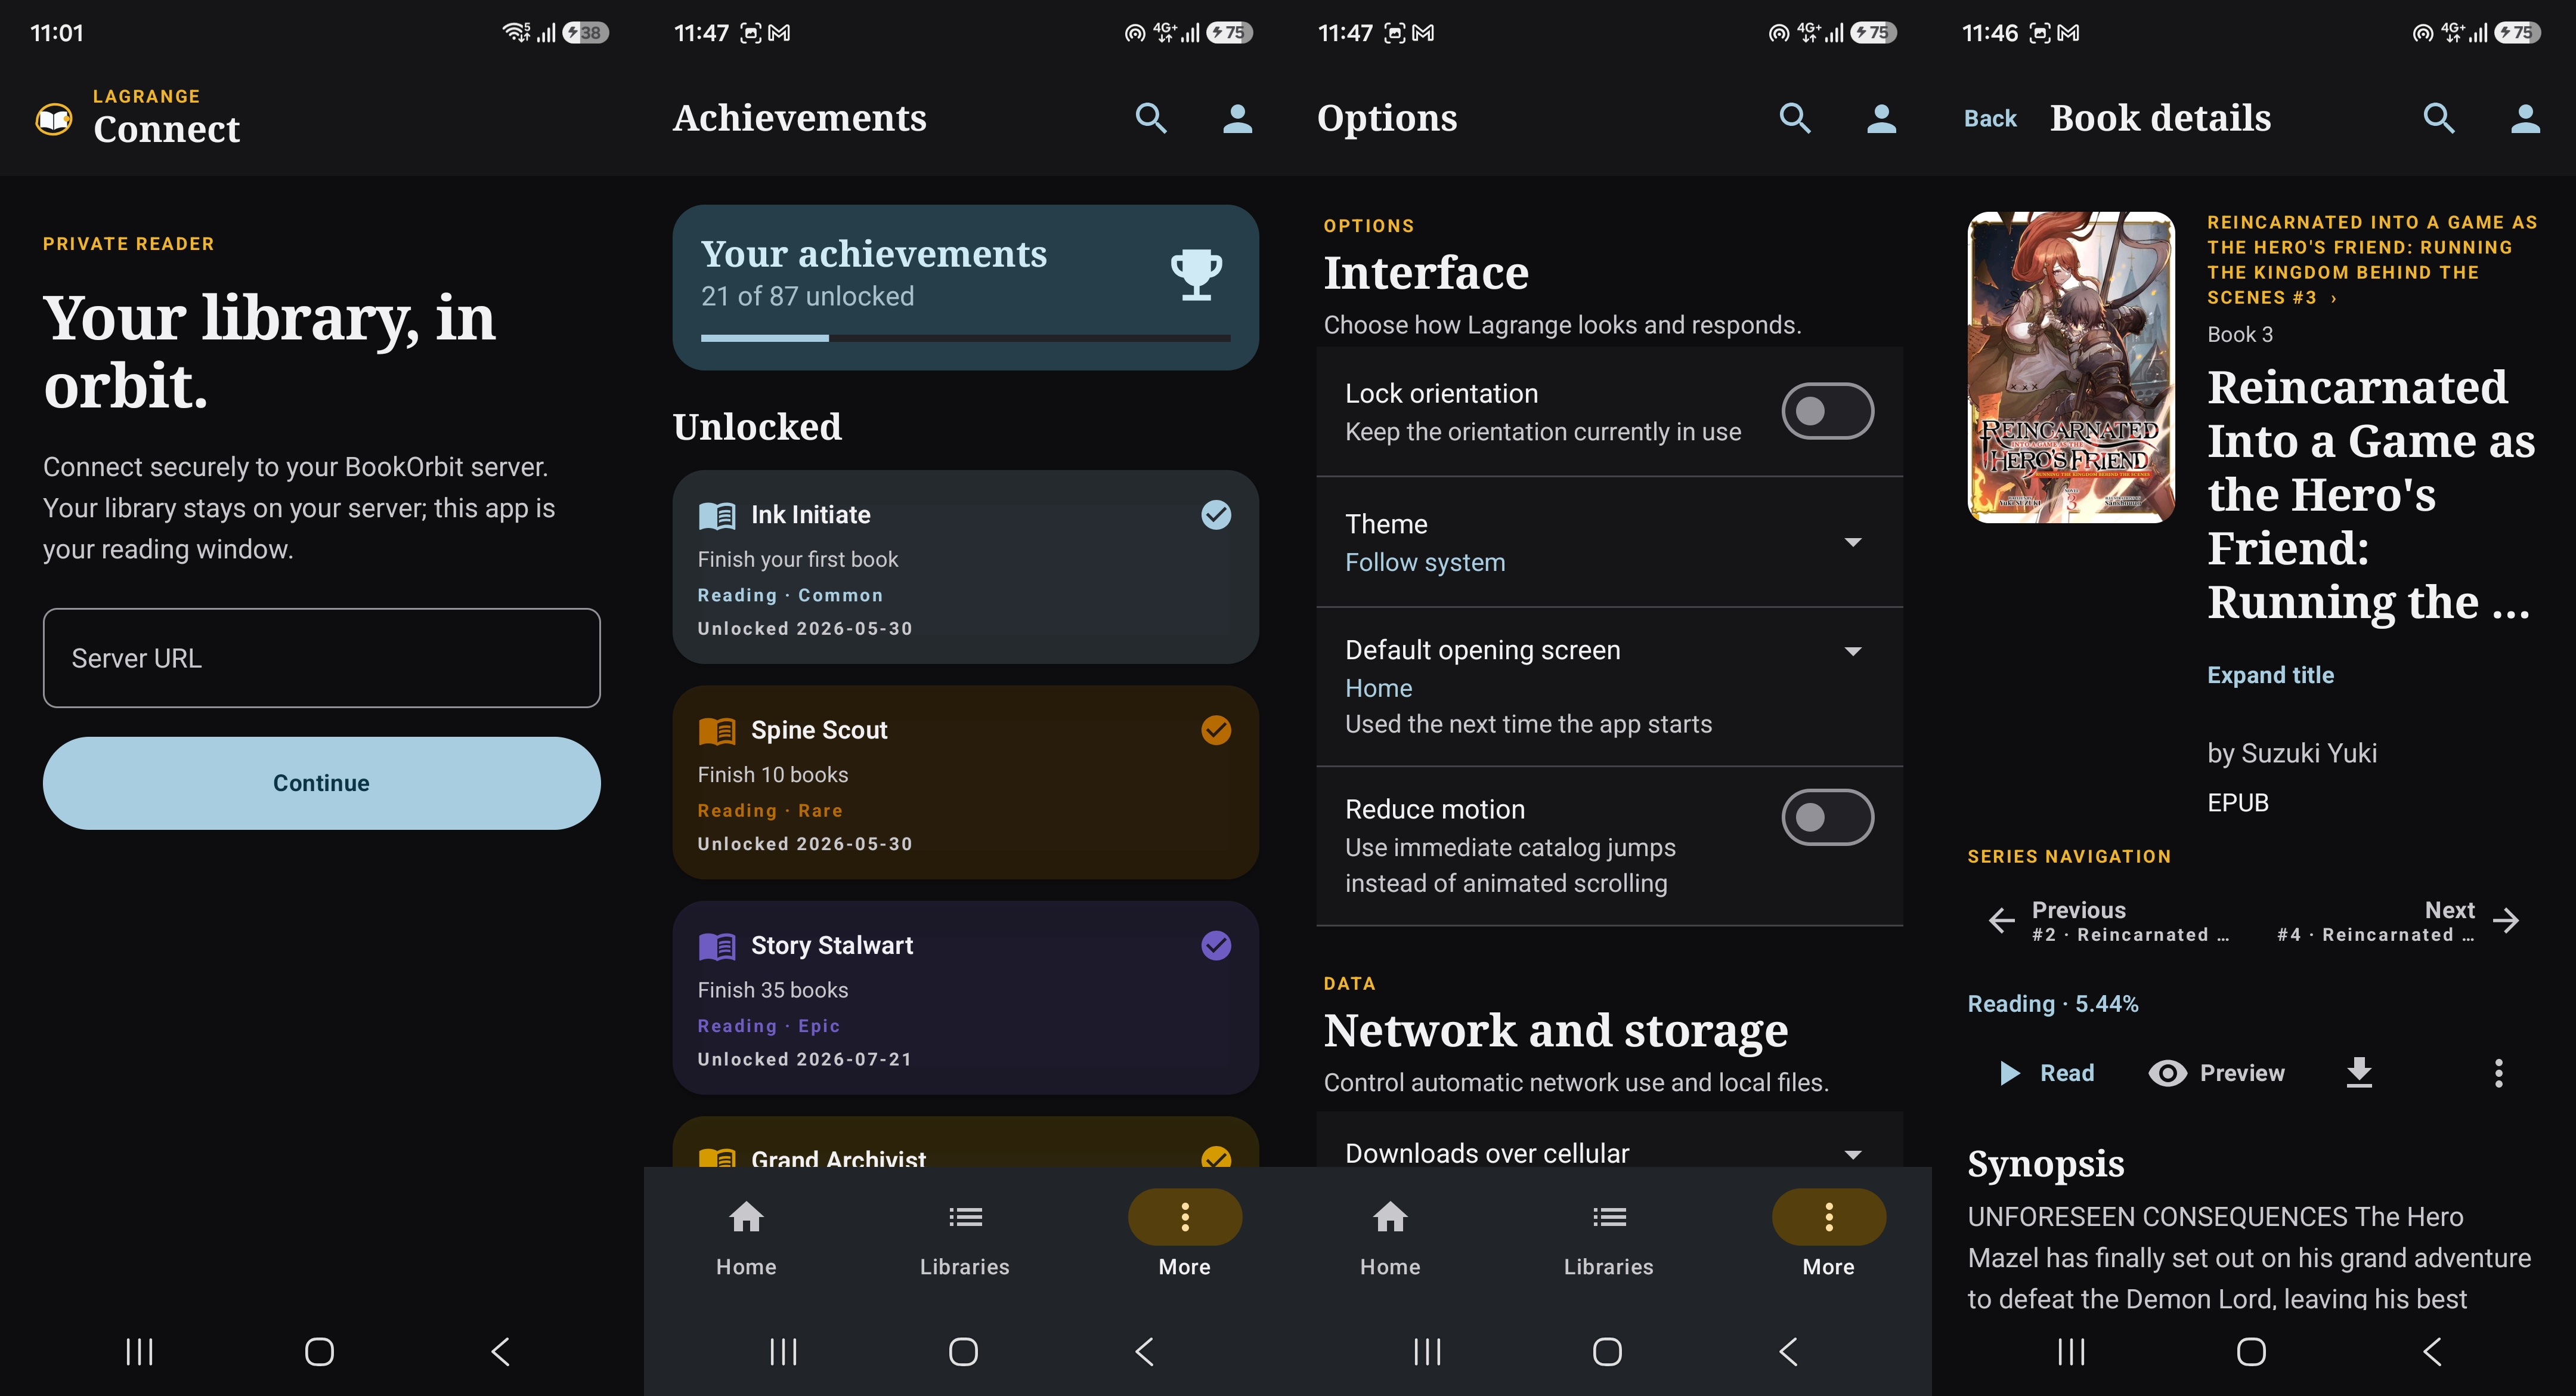Tap the trophy icon in Your achievements
The image size is (2576, 1396).
[x=1196, y=274]
